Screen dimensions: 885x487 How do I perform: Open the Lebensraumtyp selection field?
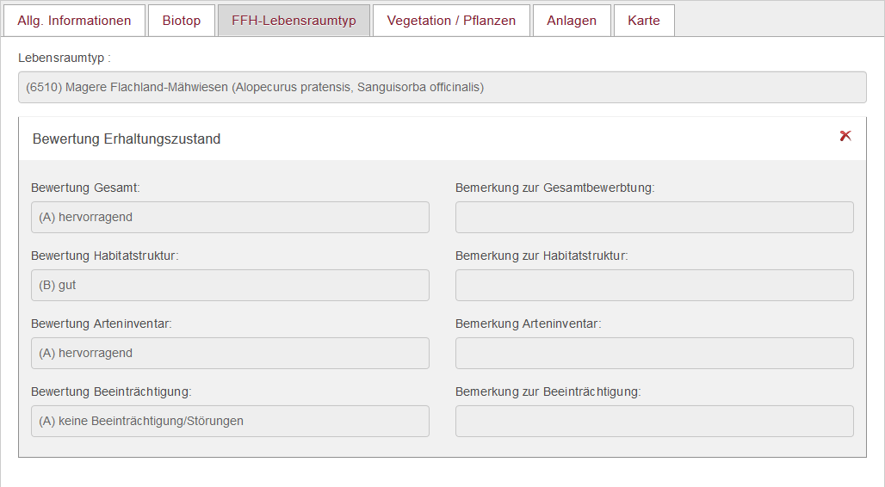442,87
